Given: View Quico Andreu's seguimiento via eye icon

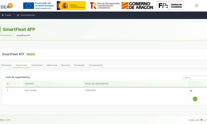Looking at the screenshot, I should point(191,91).
